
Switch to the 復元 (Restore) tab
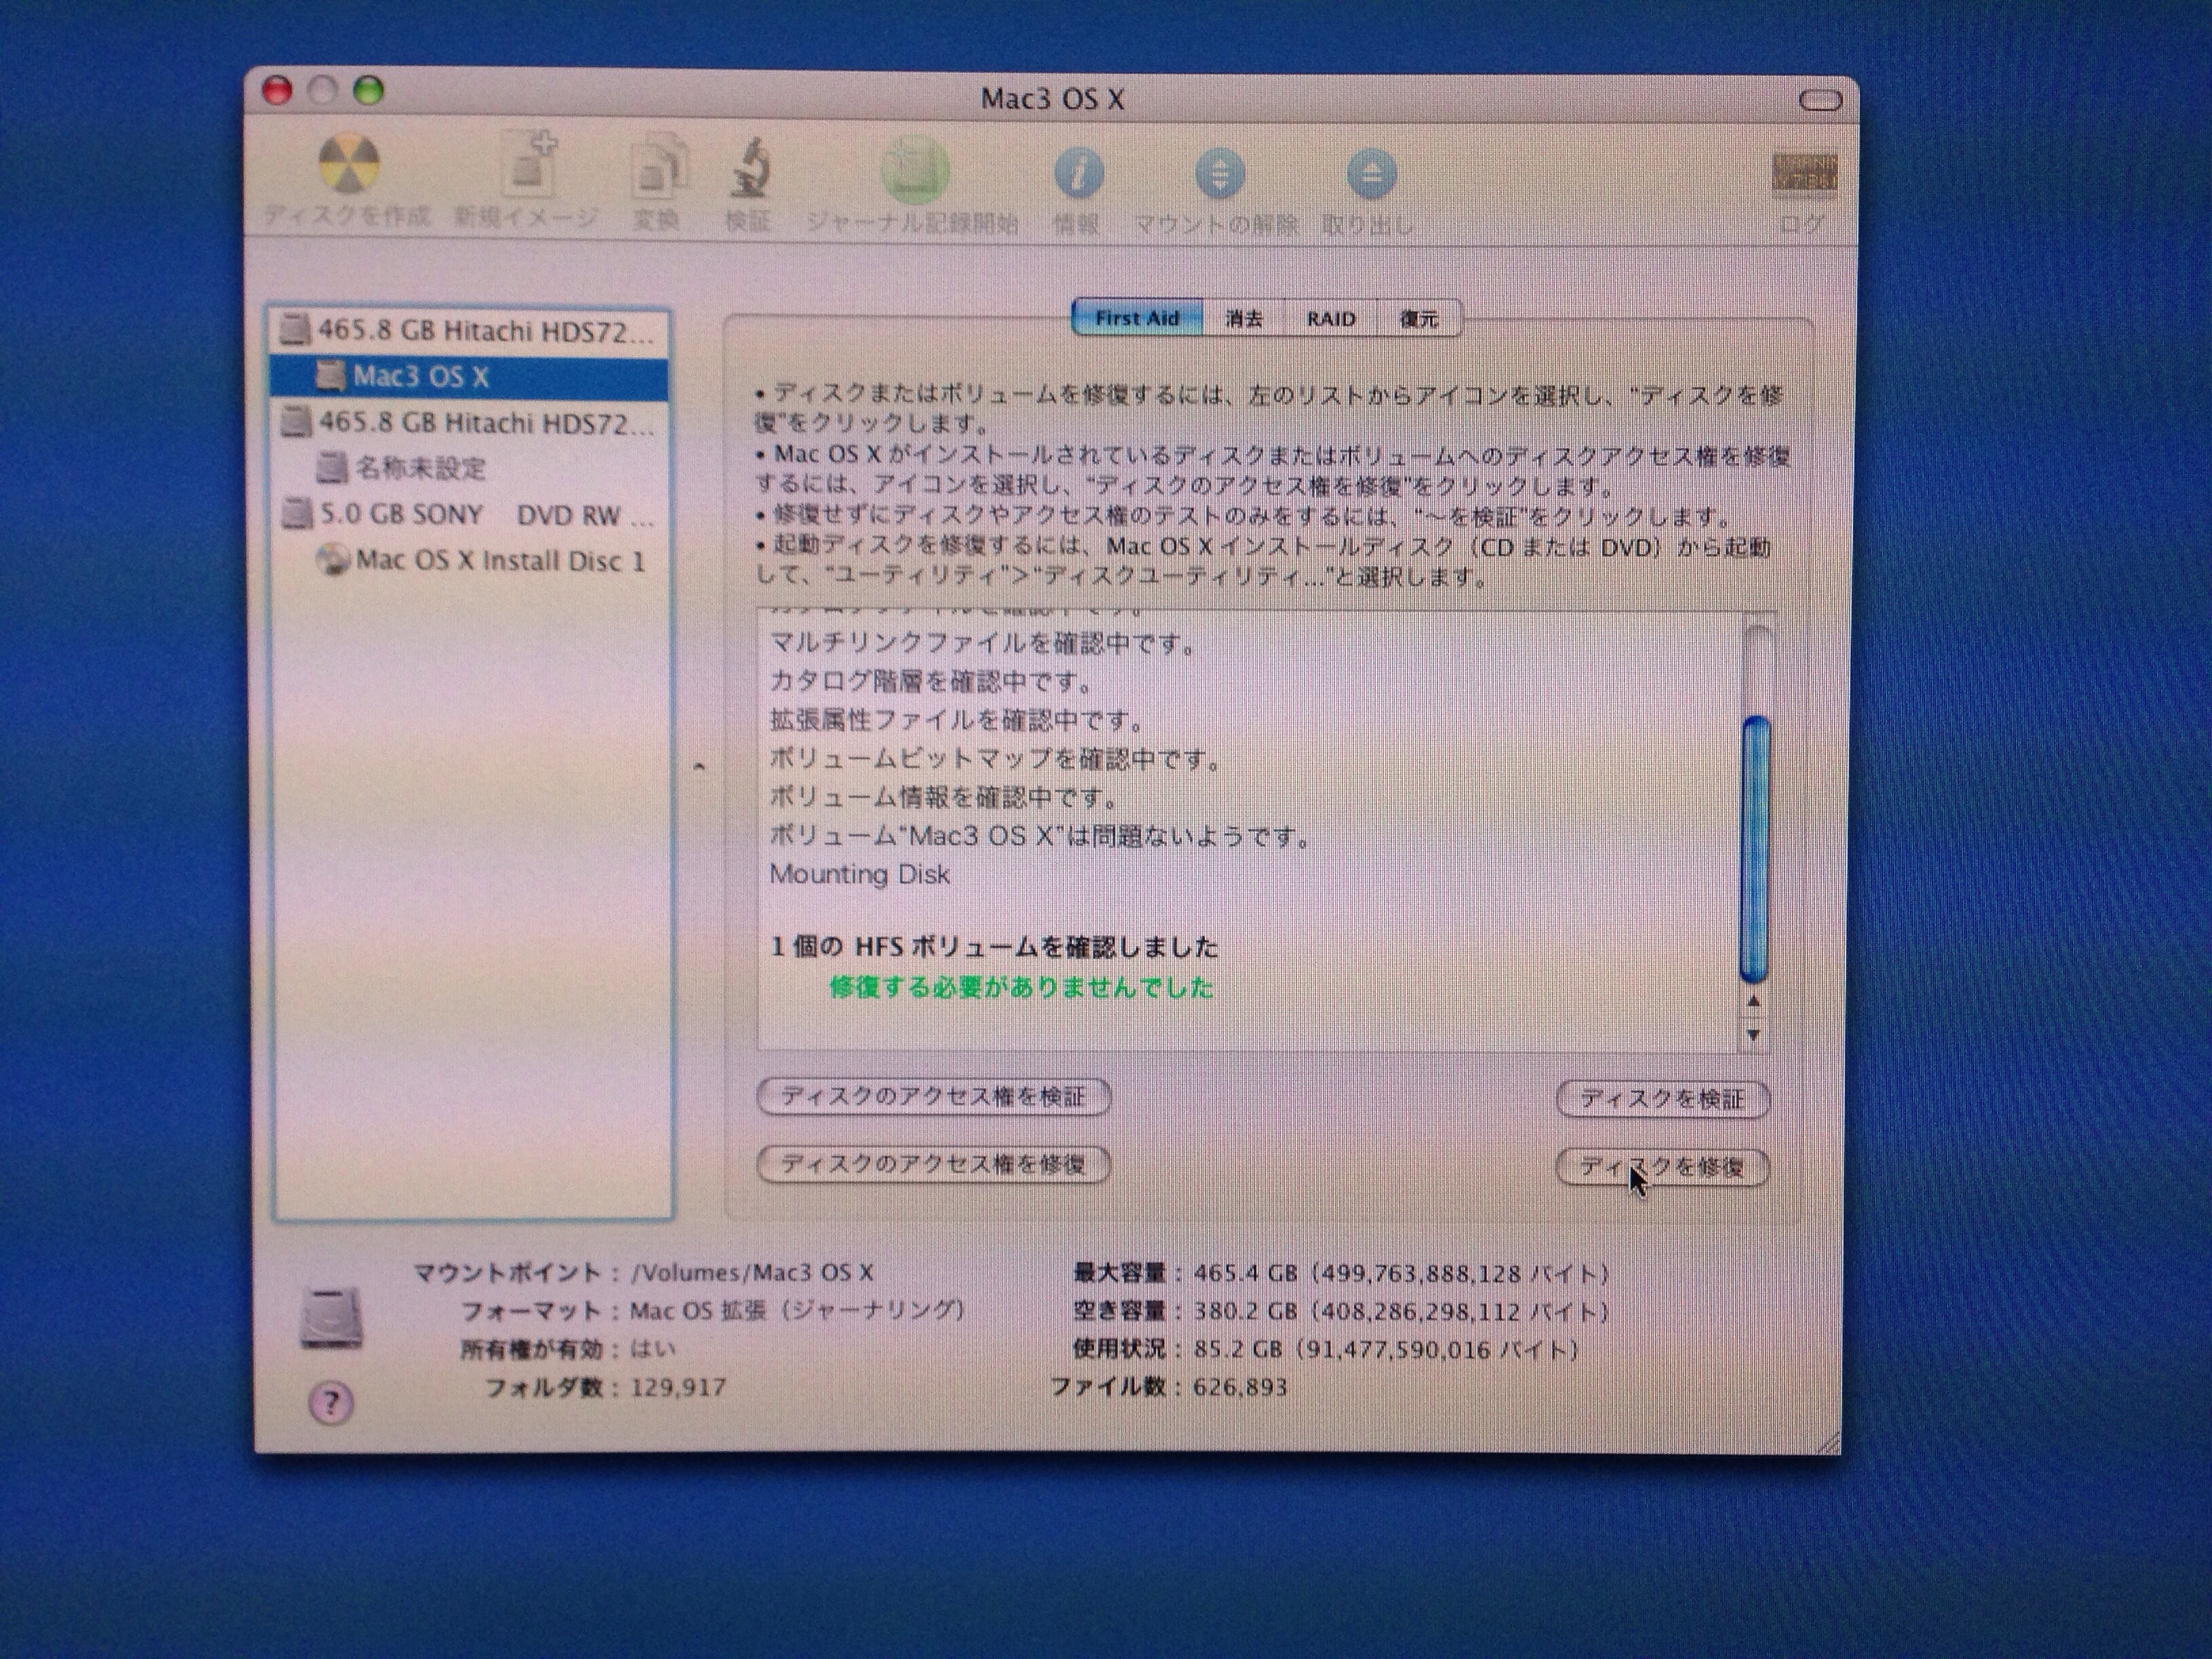(1419, 319)
